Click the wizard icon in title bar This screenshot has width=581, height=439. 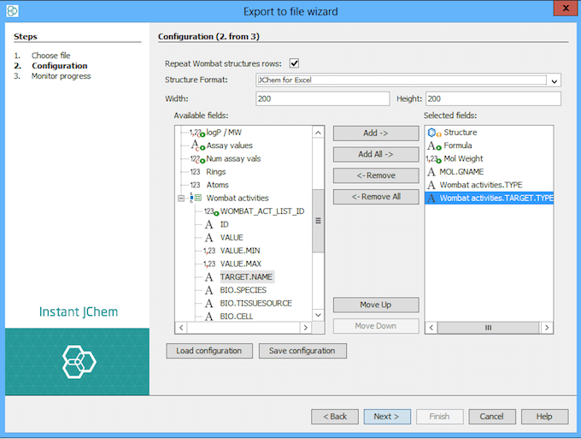coord(10,10)
